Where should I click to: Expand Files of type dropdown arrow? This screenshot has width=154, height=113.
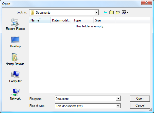pyautogui.click(x=118, y=106)
